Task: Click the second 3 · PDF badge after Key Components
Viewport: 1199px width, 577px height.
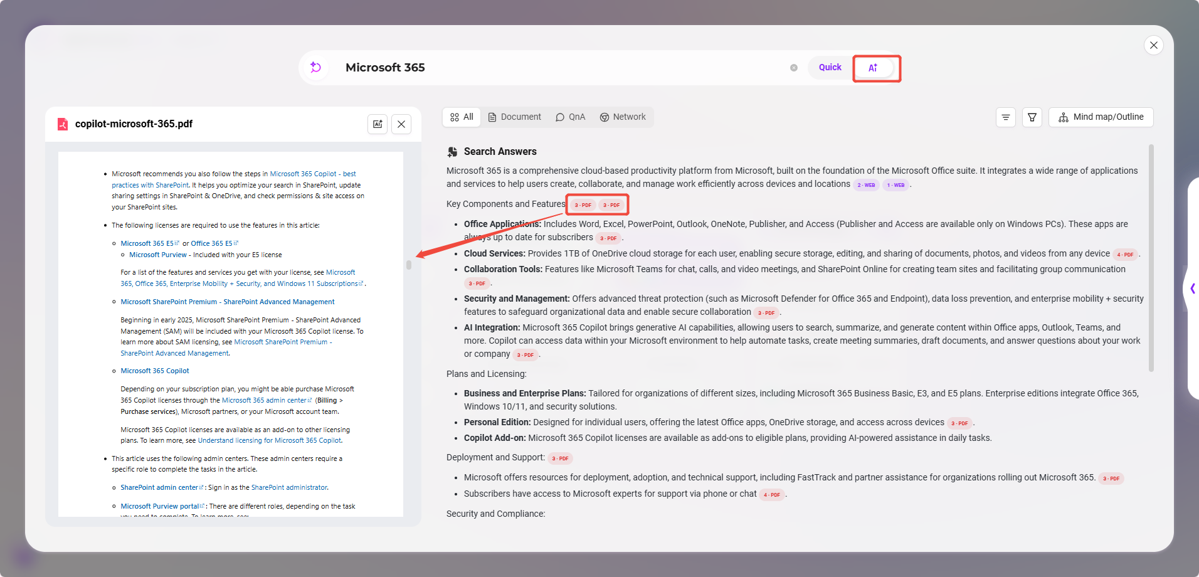Action: coord(611,205)
